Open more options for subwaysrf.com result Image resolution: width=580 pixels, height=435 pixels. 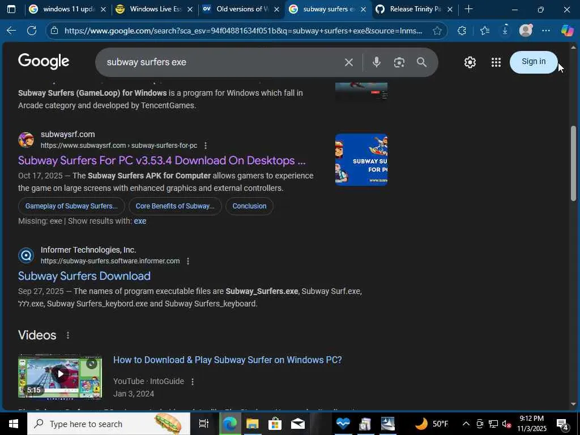coord(206,146)
